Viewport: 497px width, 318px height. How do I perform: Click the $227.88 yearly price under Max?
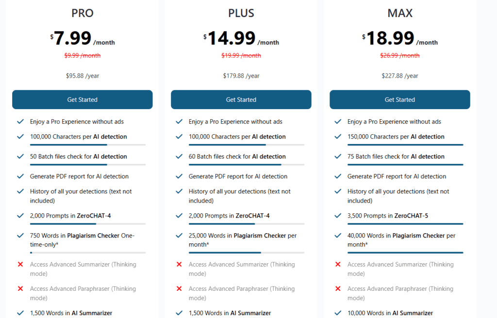point(399,76)
